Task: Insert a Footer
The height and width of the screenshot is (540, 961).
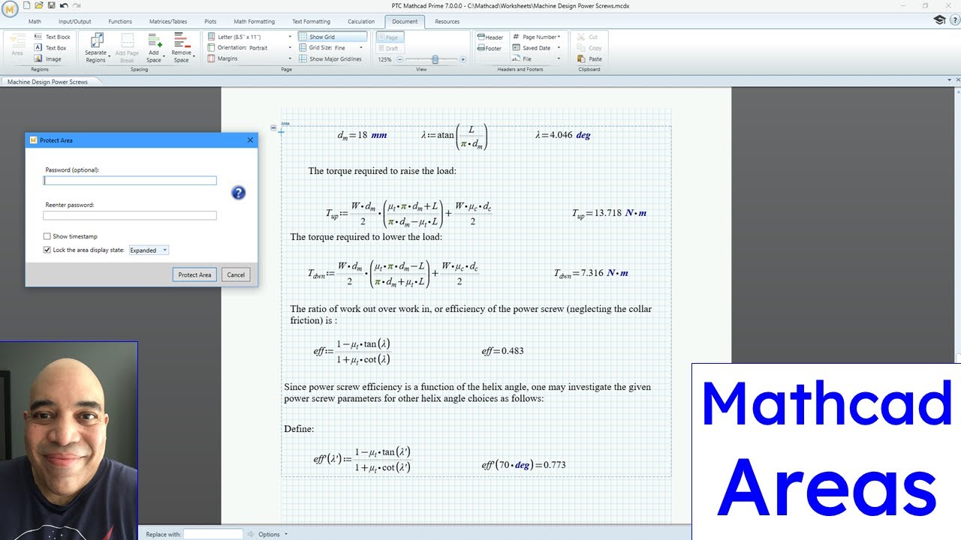Action: [489, 48]
